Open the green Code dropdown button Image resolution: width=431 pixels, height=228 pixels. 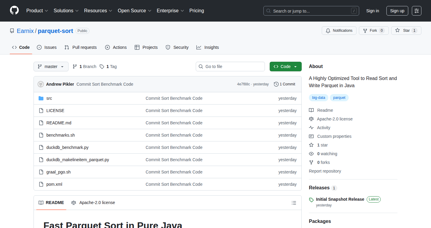[x=286, y=67]
